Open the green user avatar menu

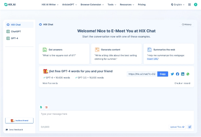(x=196, y=5)
